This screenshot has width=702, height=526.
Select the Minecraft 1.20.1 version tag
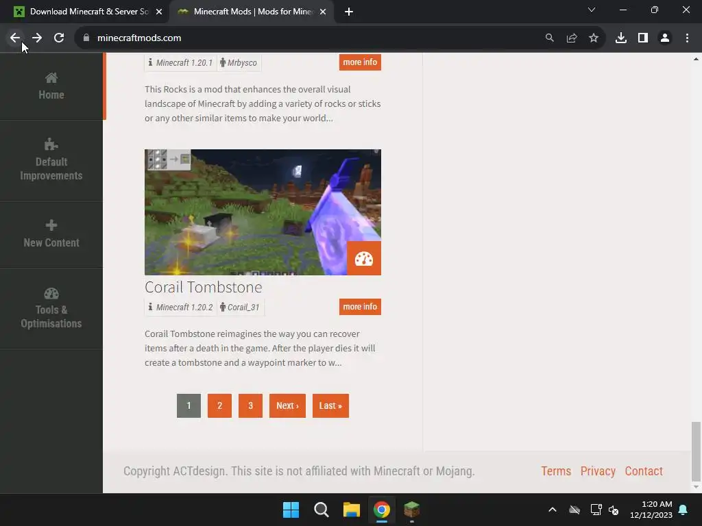pos(181,62)
